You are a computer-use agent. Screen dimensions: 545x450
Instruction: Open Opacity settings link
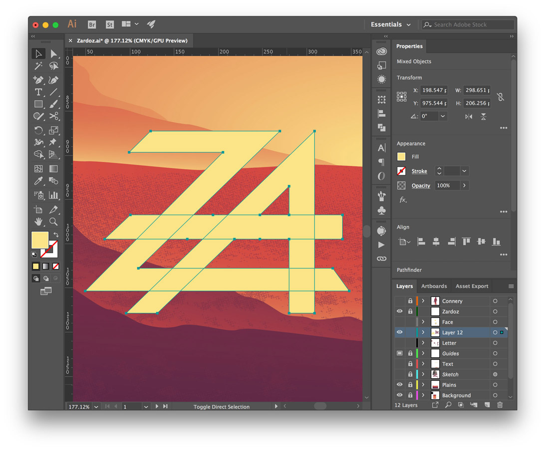[x=421, y=186]
